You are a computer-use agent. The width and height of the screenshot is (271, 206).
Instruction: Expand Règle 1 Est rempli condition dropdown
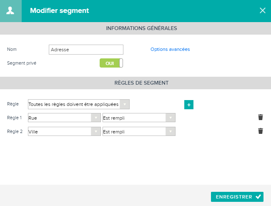139,118
